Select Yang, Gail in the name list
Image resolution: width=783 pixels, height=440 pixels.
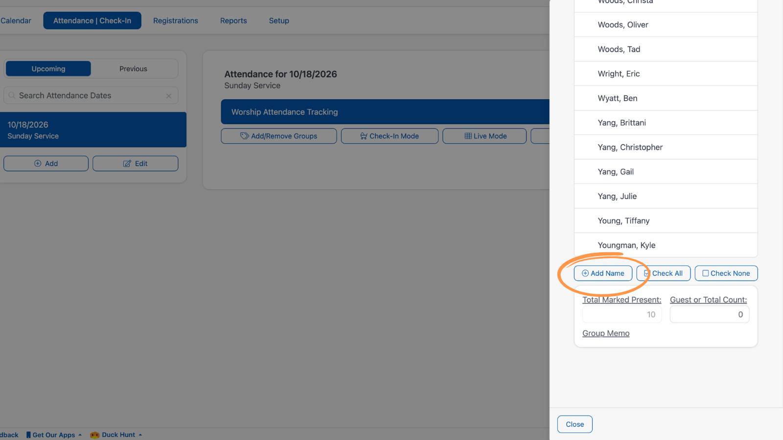click(666, 172)
